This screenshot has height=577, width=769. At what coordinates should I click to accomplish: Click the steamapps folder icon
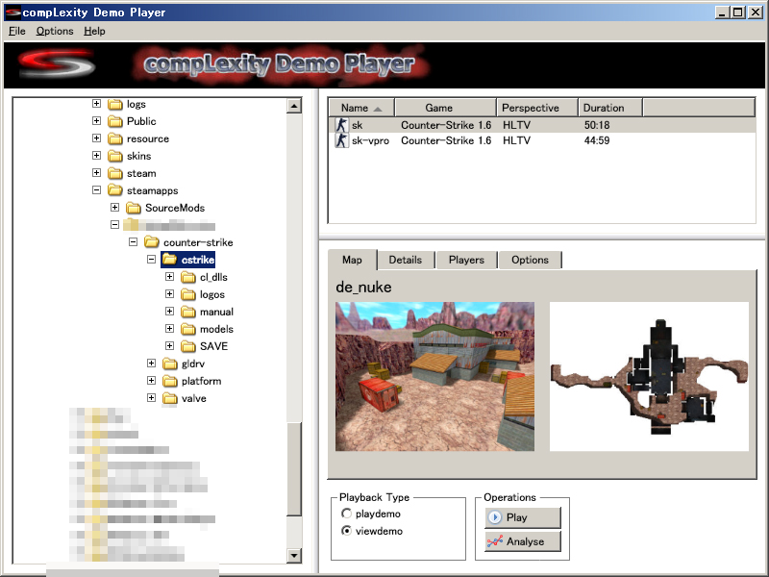115,190
